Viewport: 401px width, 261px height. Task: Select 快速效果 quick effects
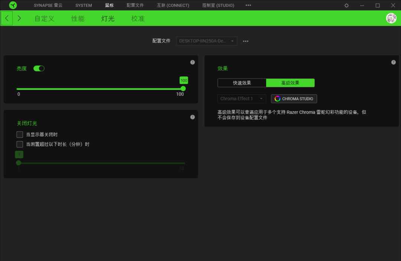pyautogui.click(x=242, y=83)
